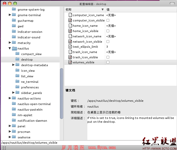Expand the gnome-terminal tree node

coord(10,15)
